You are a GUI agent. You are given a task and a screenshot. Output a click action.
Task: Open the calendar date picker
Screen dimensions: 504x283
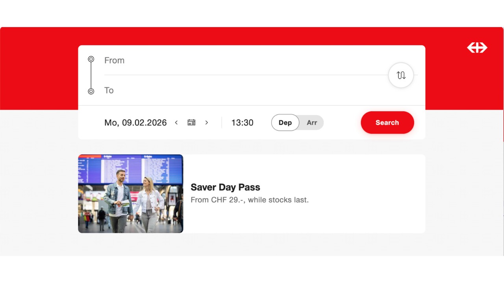[x=191, y=123]
